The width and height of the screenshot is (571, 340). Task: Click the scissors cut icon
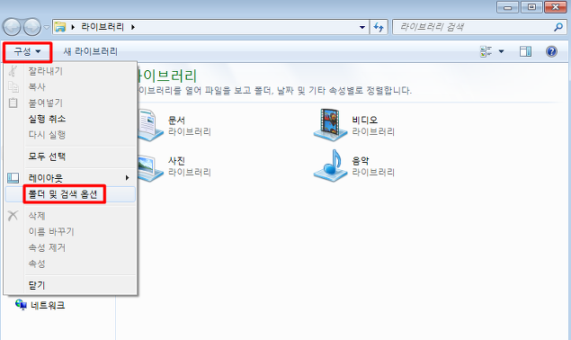click(x=13, y=71)
